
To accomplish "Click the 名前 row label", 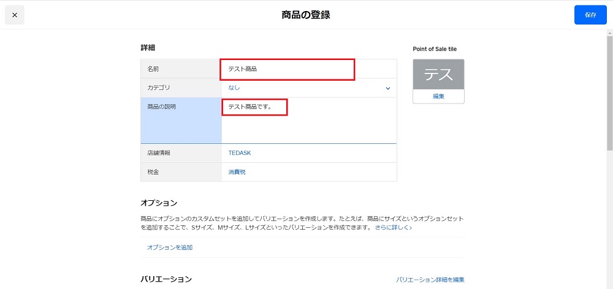I will (153, 69).
